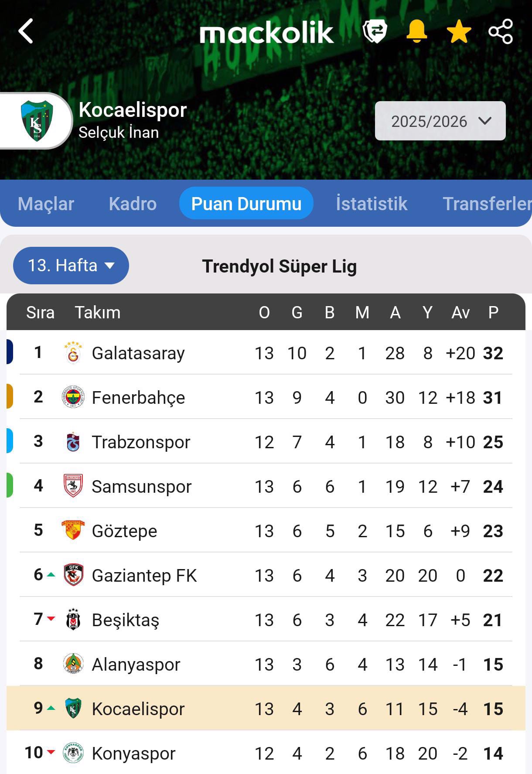Tap the share icon
This screenshot has height=774, width=532.
coord(500,31)
